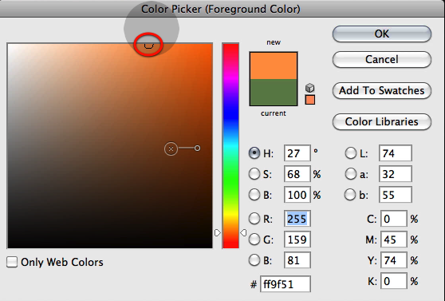Select the H hue radio button

click(x=254, y=153)
